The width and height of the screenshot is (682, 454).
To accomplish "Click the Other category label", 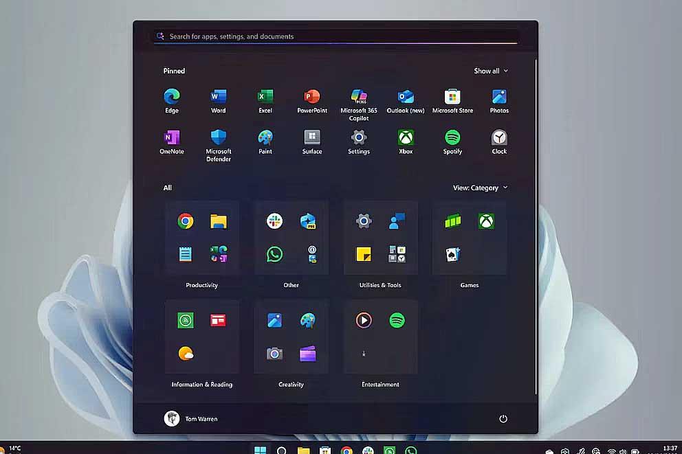I will pyautogui.click(x=291, y=285).
